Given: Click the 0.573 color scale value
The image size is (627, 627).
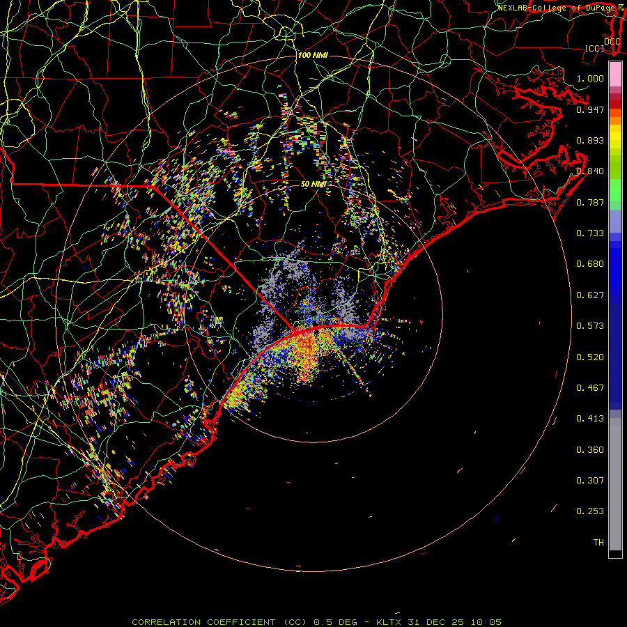Looking at the screenshot, I should pyautogui.click(x=590, y=325).
